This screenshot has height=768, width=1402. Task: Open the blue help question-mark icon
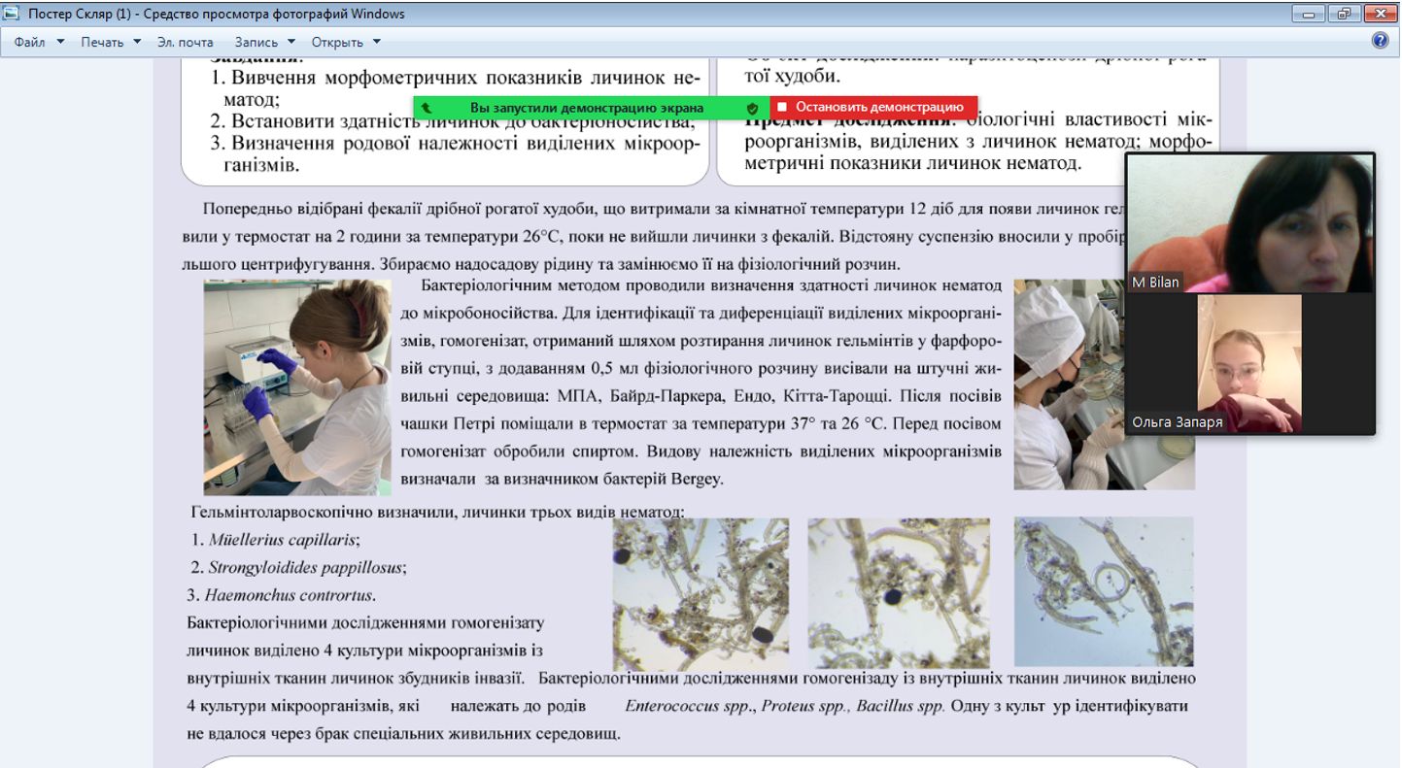coord(1380,41)
